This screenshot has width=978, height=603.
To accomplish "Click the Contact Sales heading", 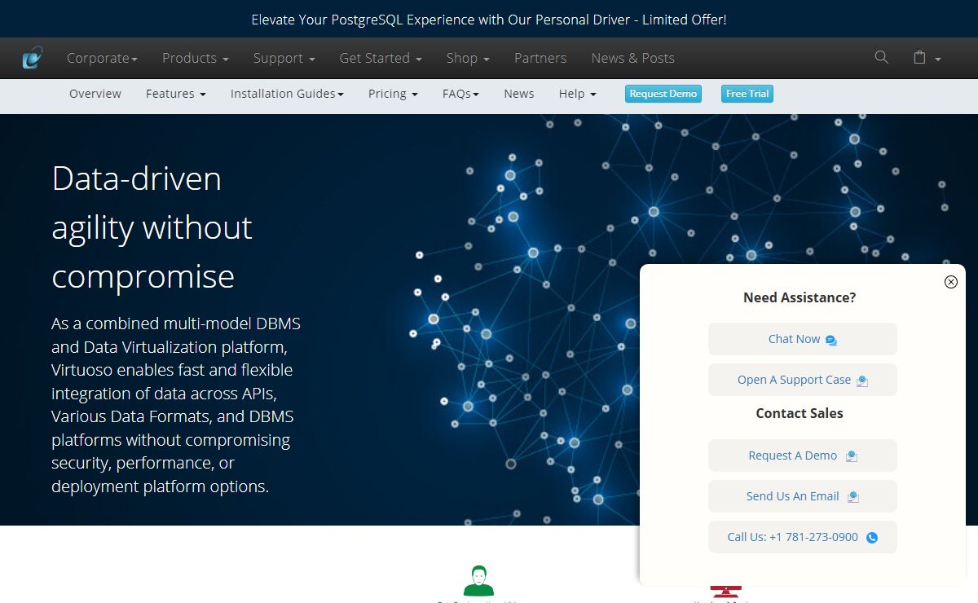I will click(x=800, y=413).
